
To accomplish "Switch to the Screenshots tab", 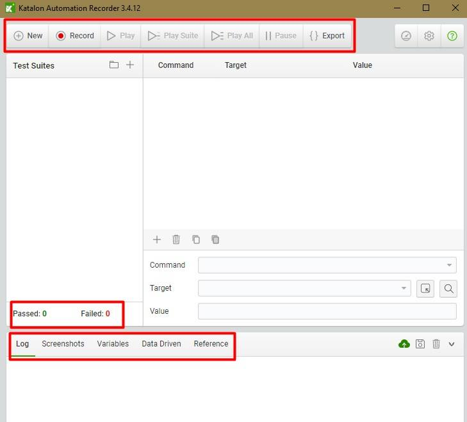I will 63,344.
